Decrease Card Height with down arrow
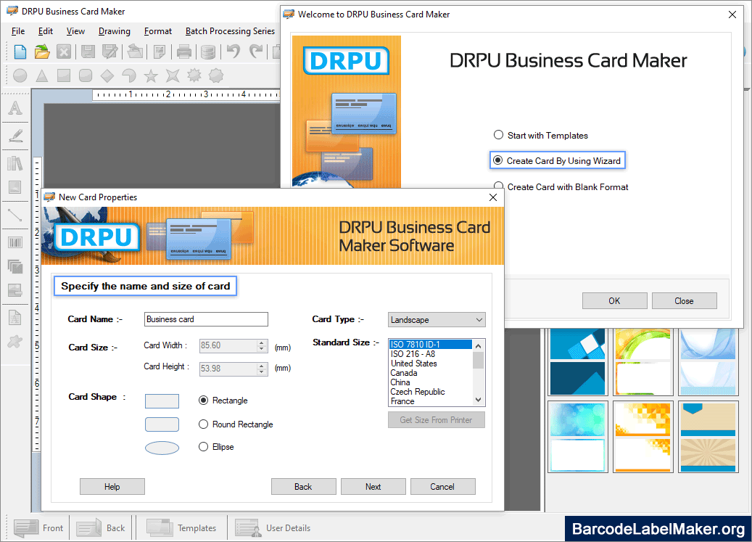752x542 pixels. pyautogui.click(x=261, y=371)
